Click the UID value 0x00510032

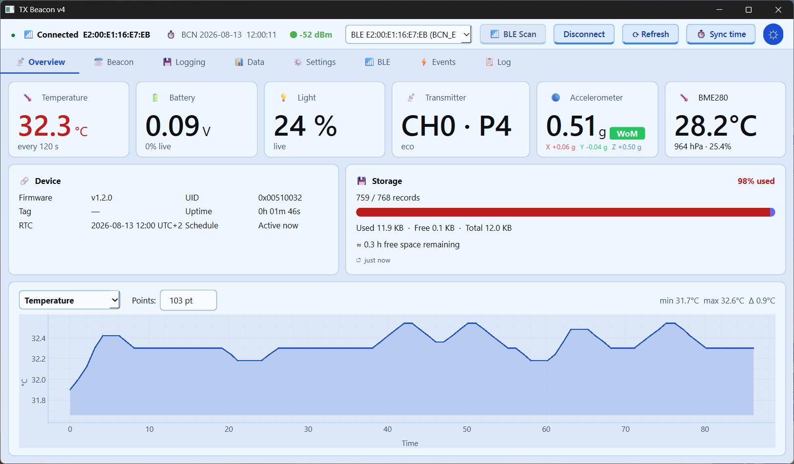coord(280,198)
